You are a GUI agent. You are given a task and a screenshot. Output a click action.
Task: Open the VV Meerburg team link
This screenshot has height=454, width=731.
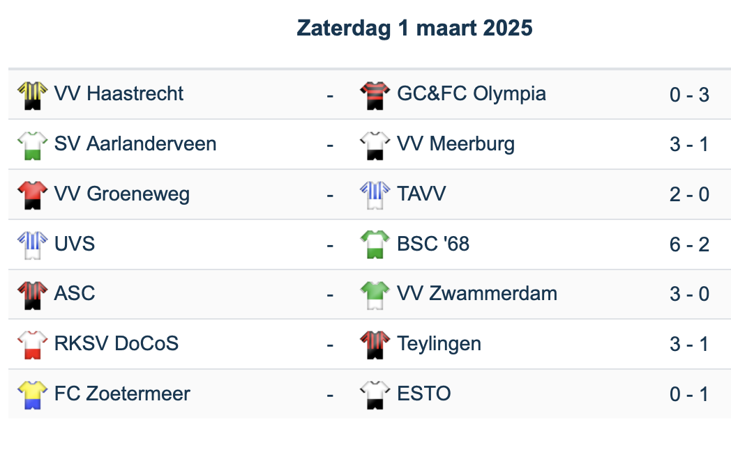point(455,144)
